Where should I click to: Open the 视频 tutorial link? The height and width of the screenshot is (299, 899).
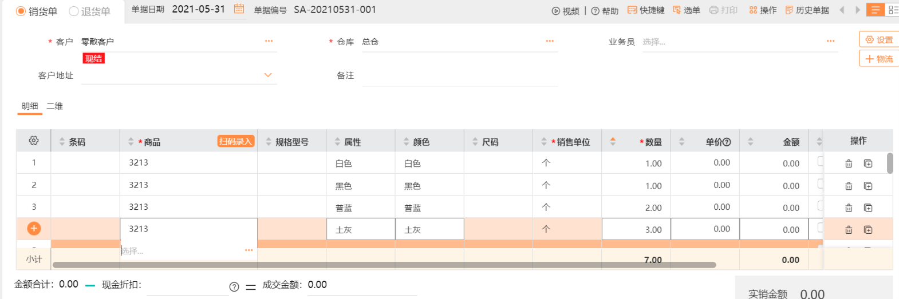(x=566, y=11)
